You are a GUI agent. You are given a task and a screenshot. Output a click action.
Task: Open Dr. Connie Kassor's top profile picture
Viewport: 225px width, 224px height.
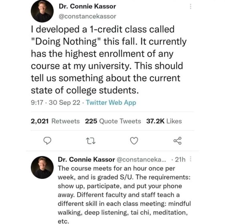pyautogui.click(x=42, y=11)
